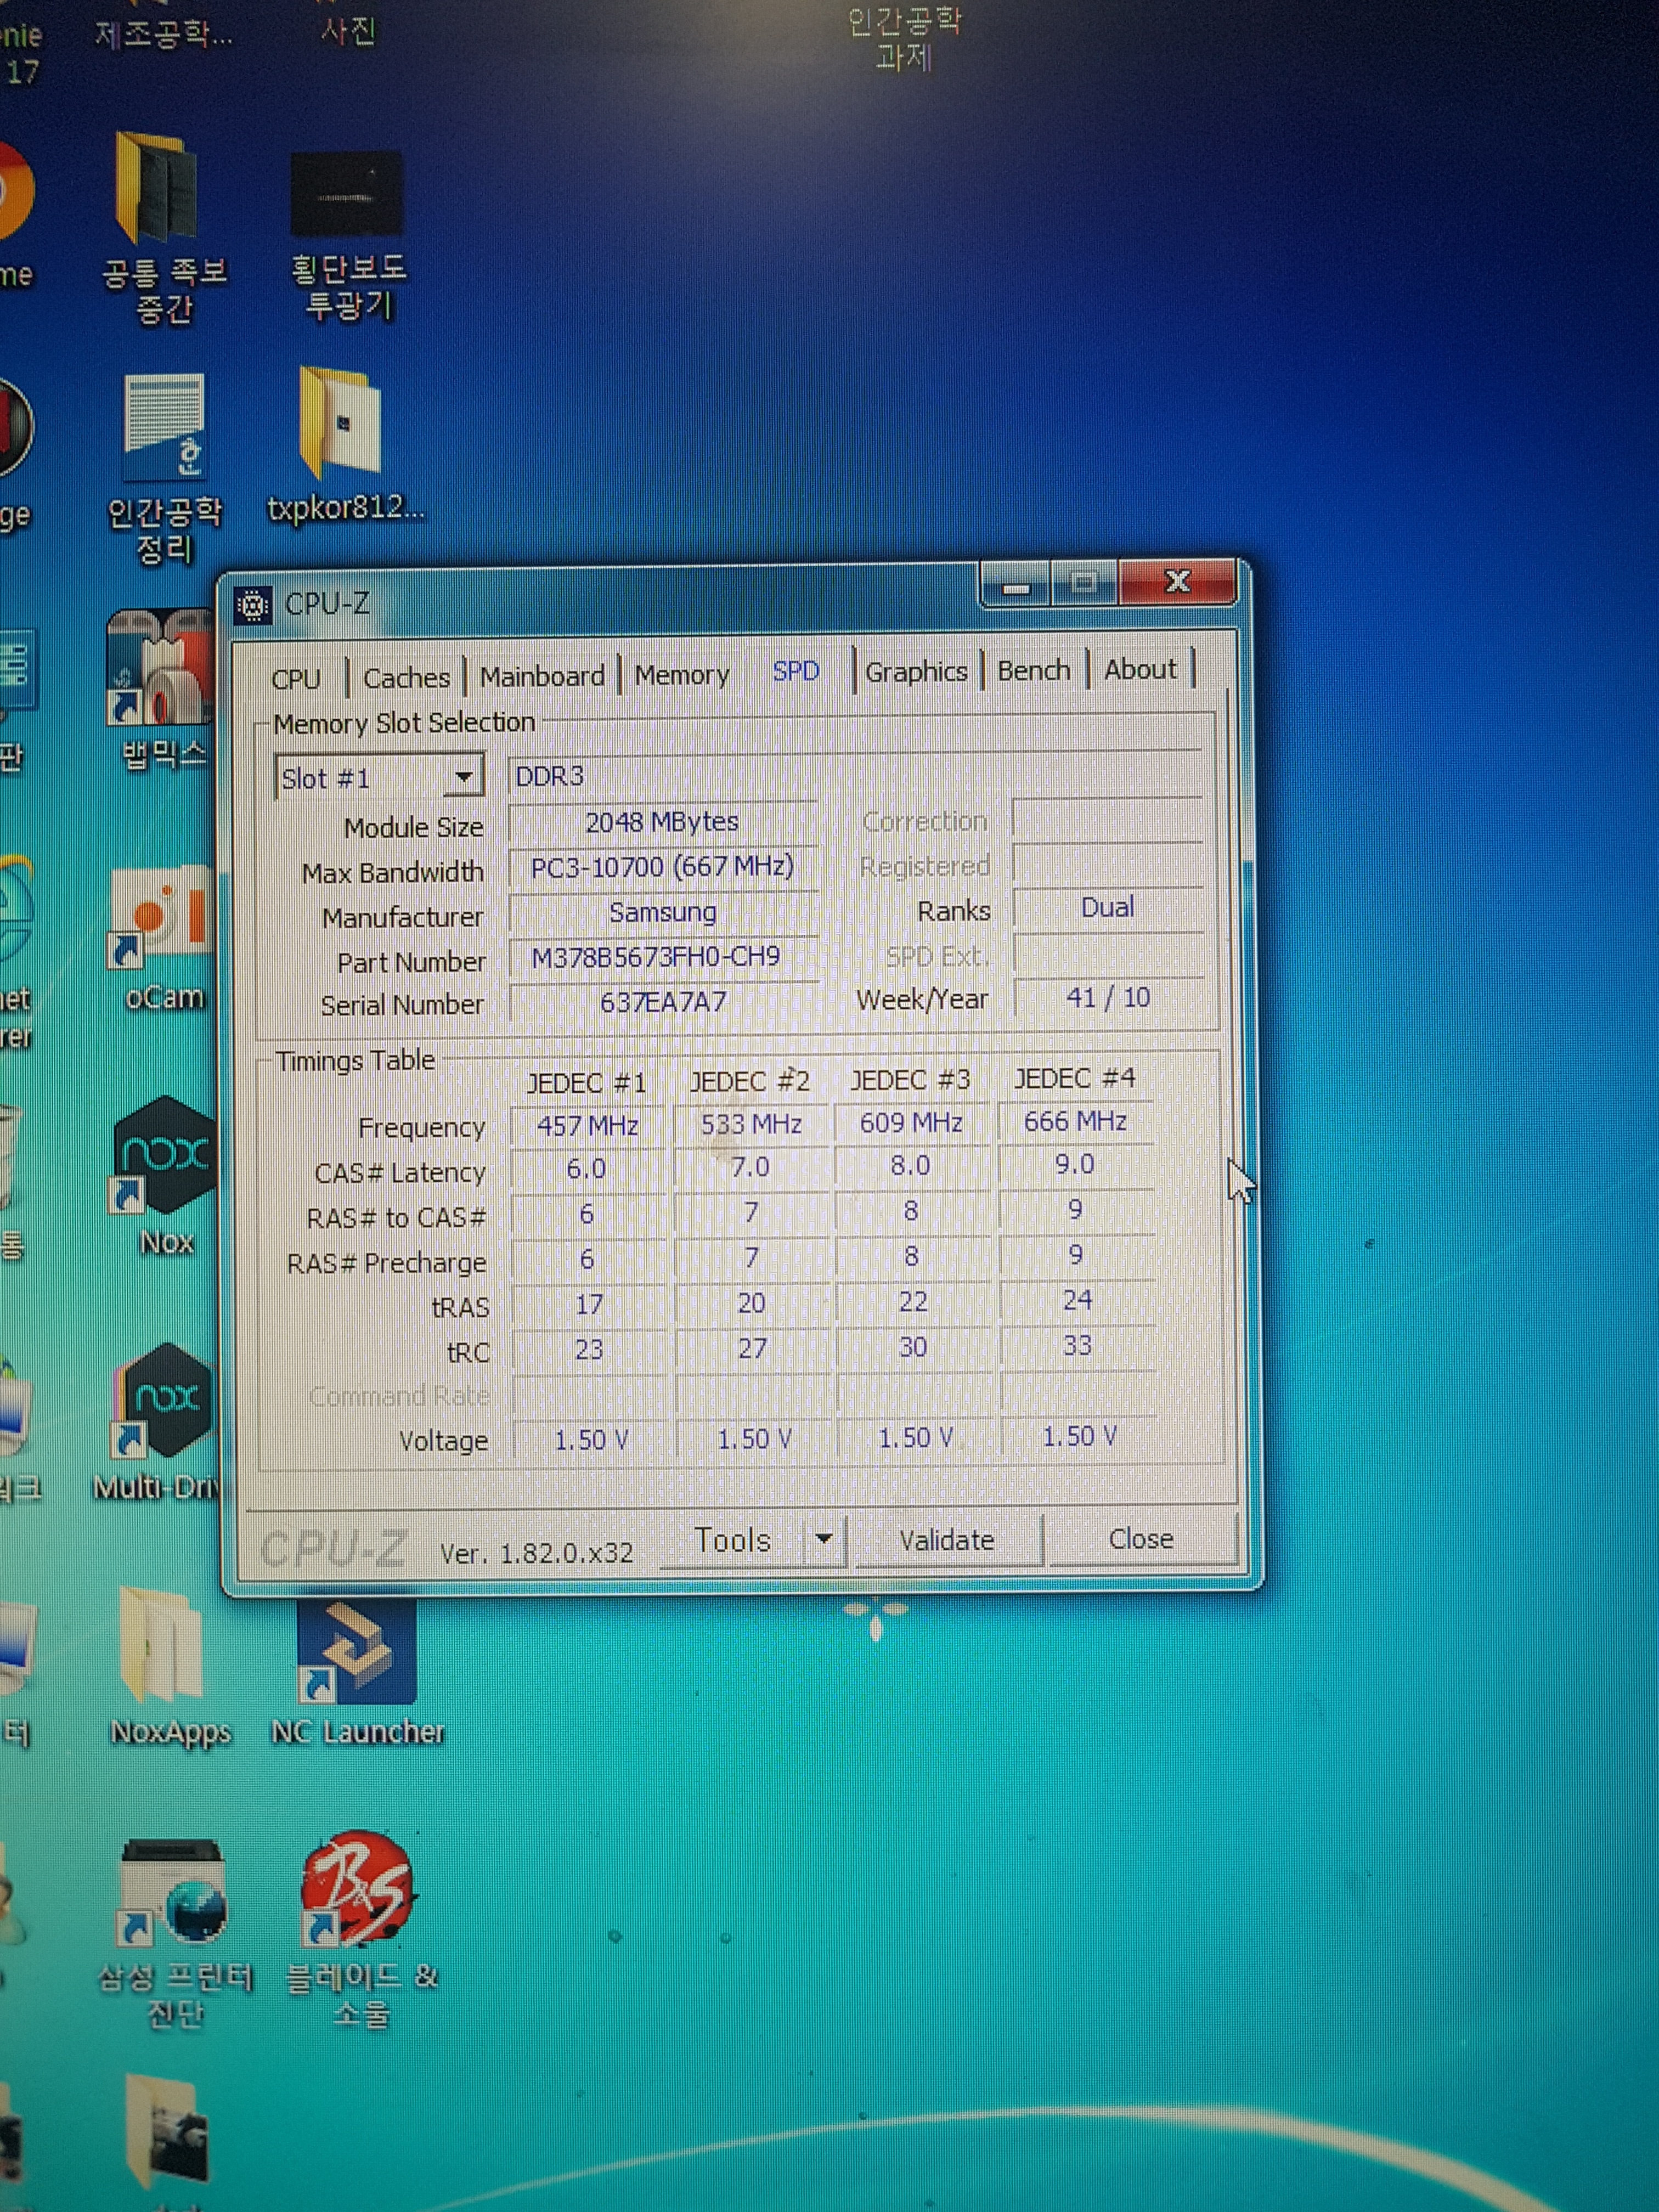The width and height of the screenshot is (1659, 2212).
Task: Switch to the CPU tab
Action: pos(296,679)
